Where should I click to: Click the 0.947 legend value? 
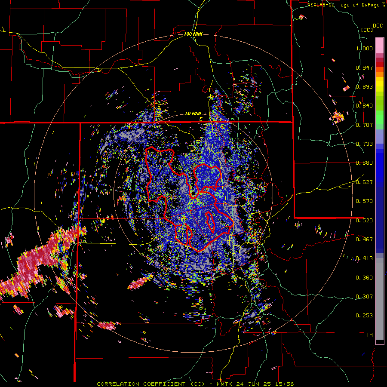click(364, 68)
